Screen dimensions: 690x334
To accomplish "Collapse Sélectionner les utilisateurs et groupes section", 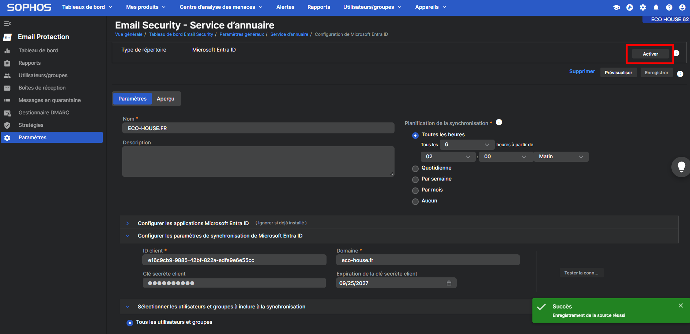I will click(128, 307).
